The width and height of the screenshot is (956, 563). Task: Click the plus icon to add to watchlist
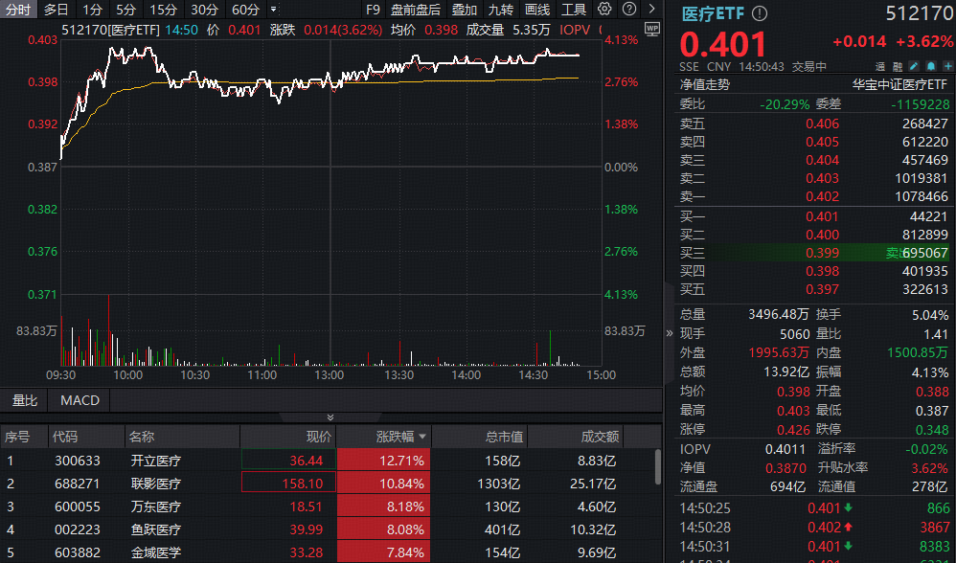click(948, 65)
